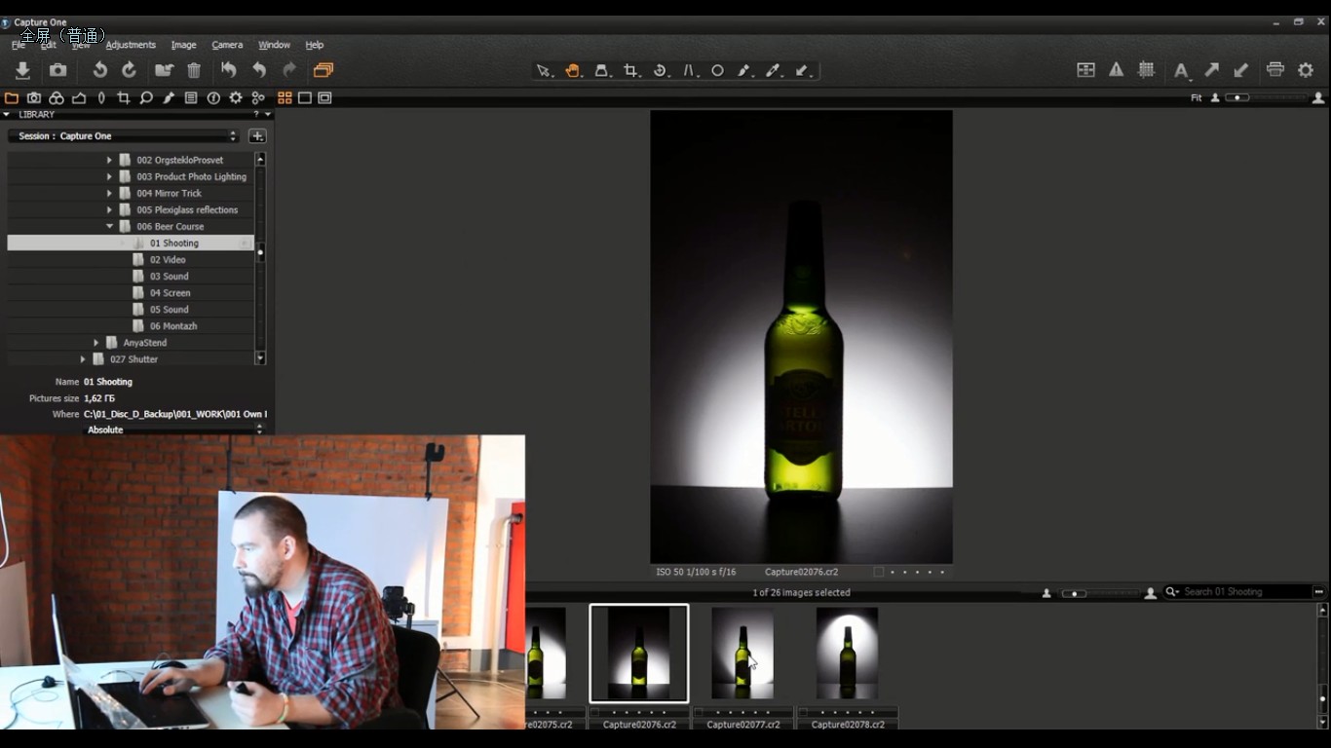Click the orange stacked variants icon
This screenshot has height=748, width=1331.
(323, 70)
